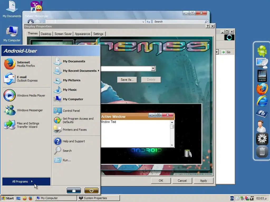Open Printers and Faxes
270x202 pixels.
(76, 130)
